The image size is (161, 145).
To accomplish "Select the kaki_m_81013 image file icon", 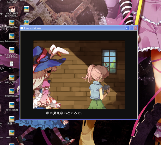I will coord(12,78).
